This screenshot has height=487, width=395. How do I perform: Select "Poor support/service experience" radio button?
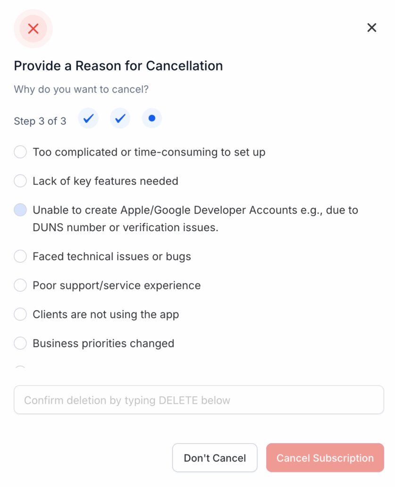(20, 286)
